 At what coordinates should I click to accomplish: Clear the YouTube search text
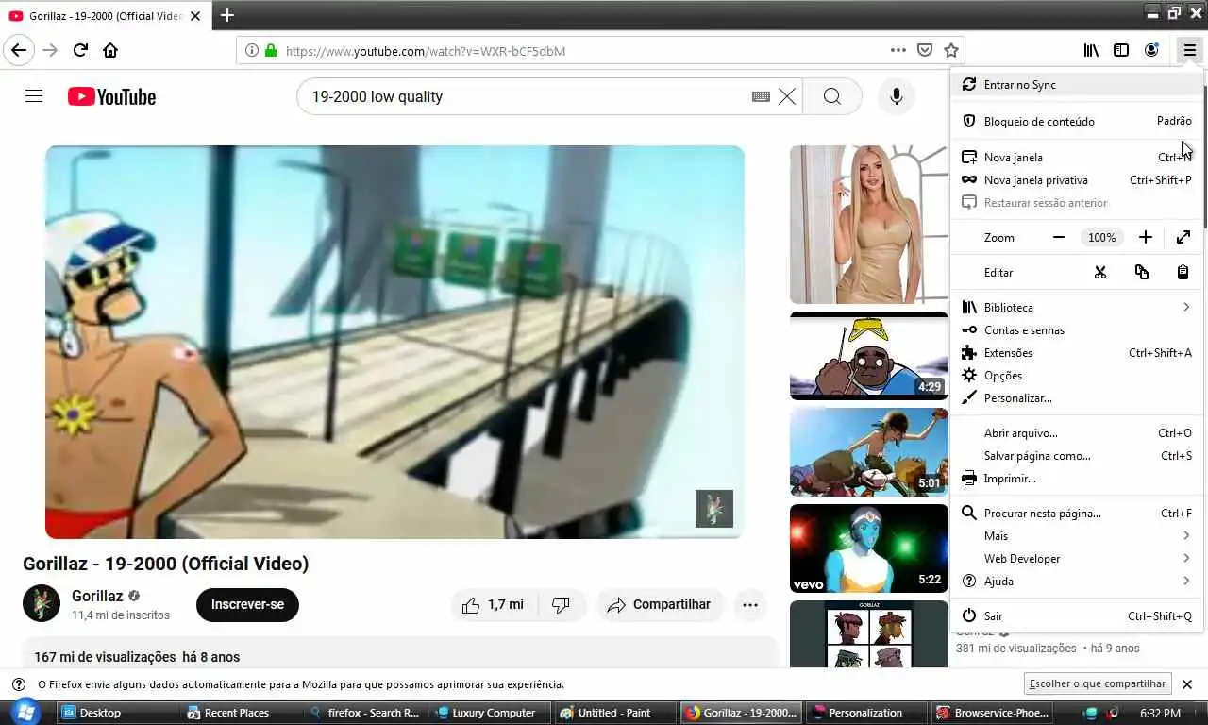[x=787, y=96]
